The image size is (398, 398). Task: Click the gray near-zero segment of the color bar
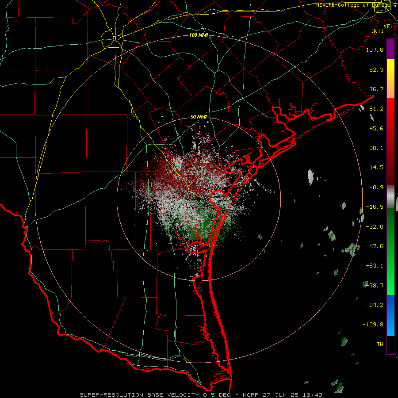[x=390, y=197]
